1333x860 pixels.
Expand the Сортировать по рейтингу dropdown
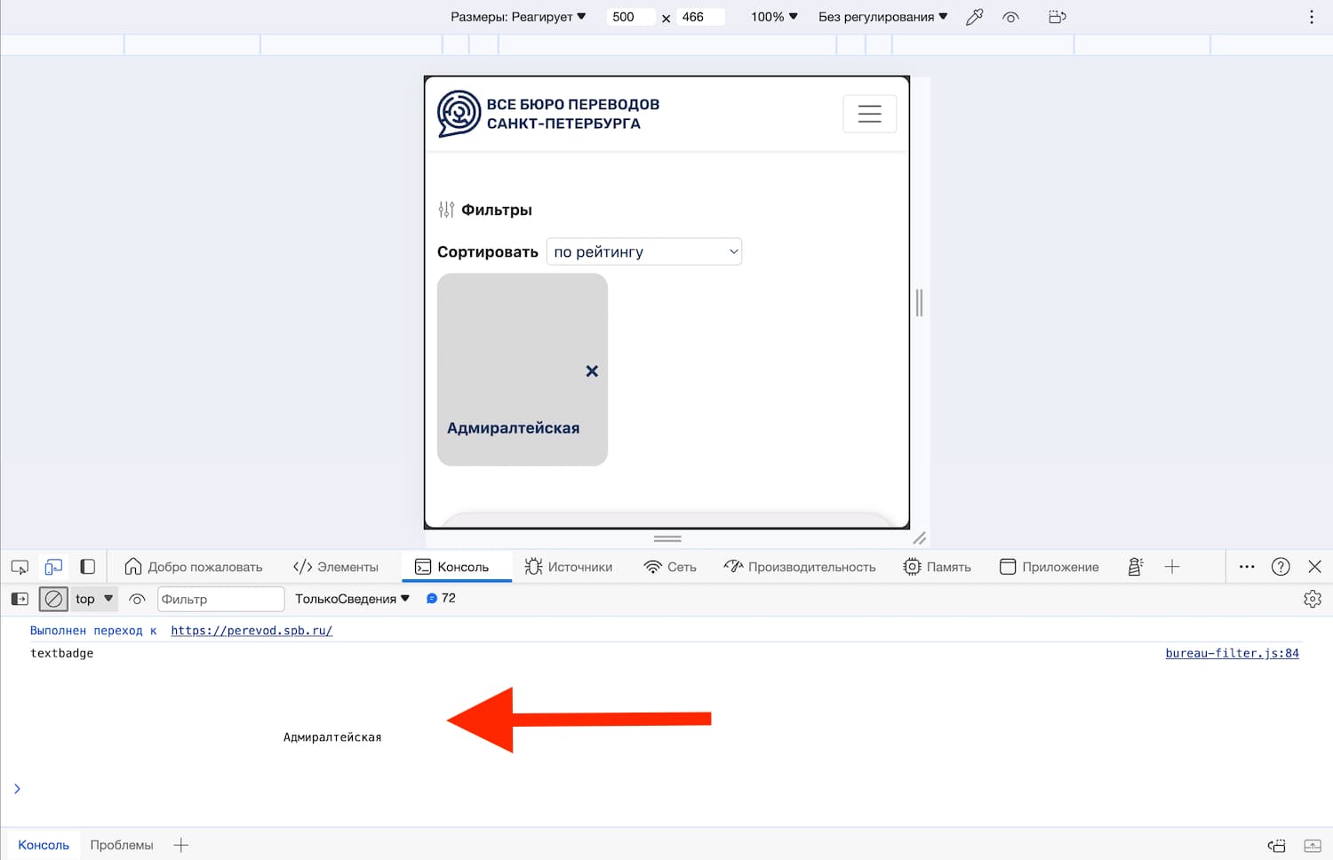pos(644,251)
